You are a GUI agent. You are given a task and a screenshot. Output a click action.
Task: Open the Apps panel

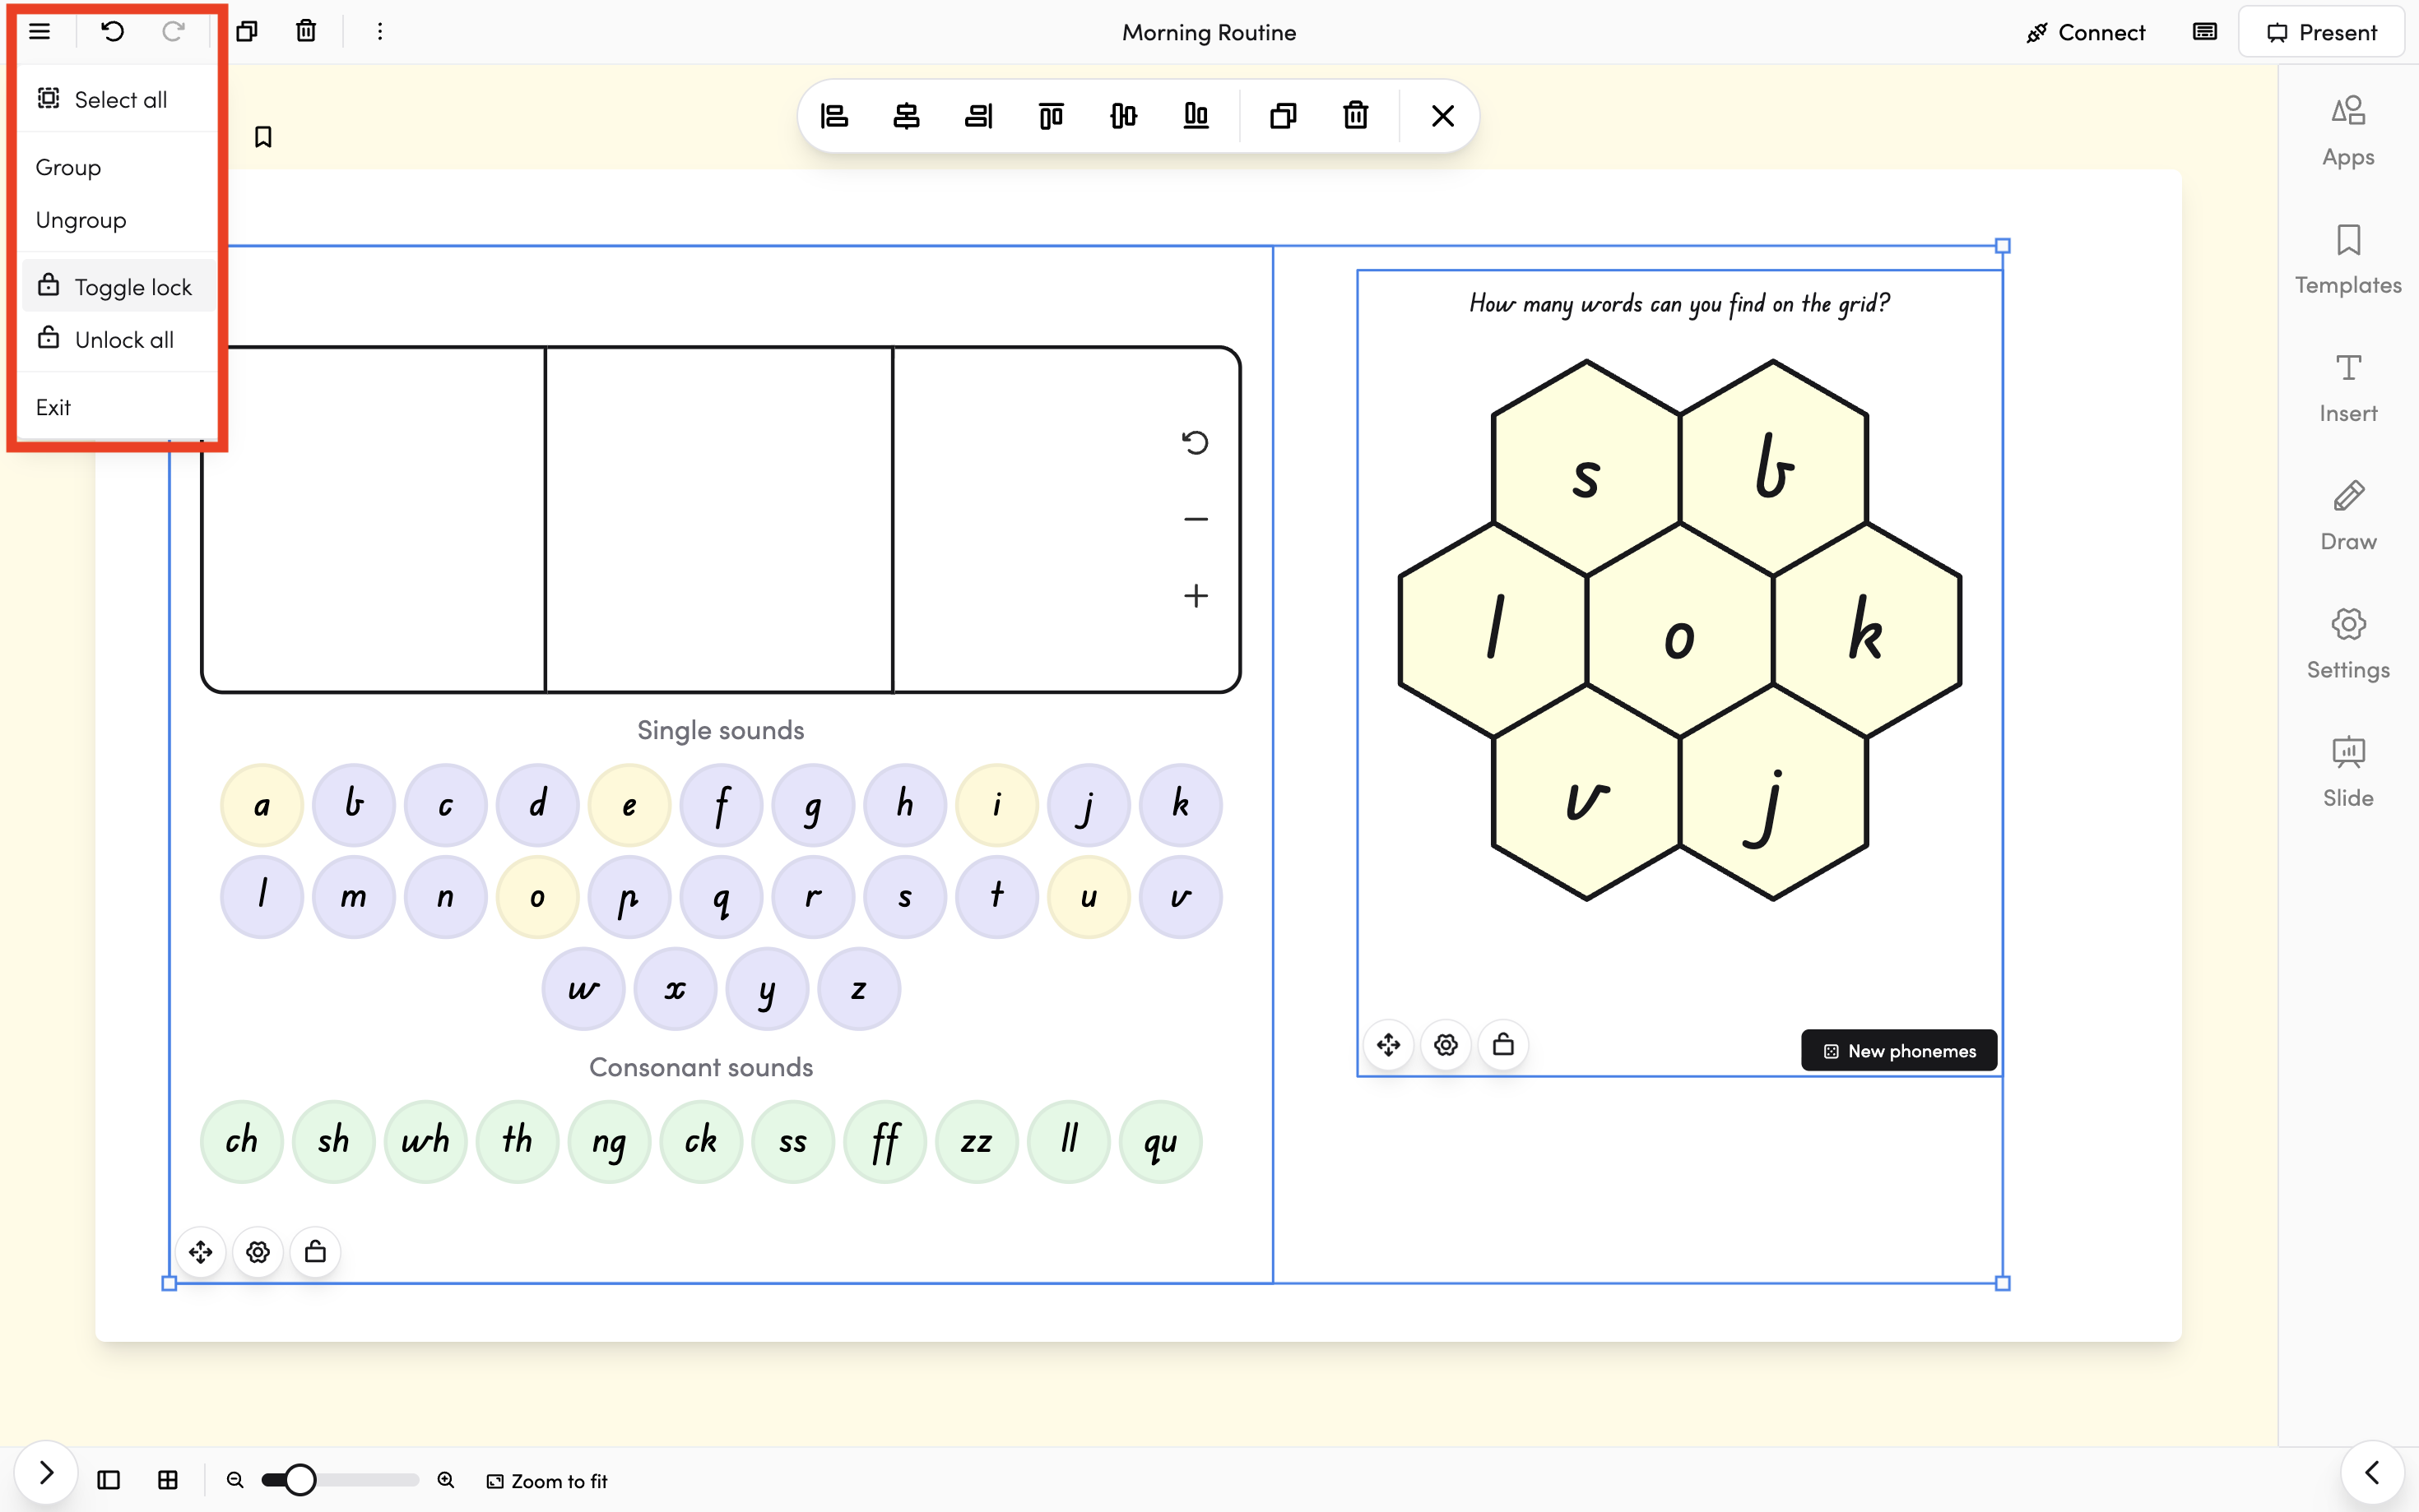(2347, 130)
